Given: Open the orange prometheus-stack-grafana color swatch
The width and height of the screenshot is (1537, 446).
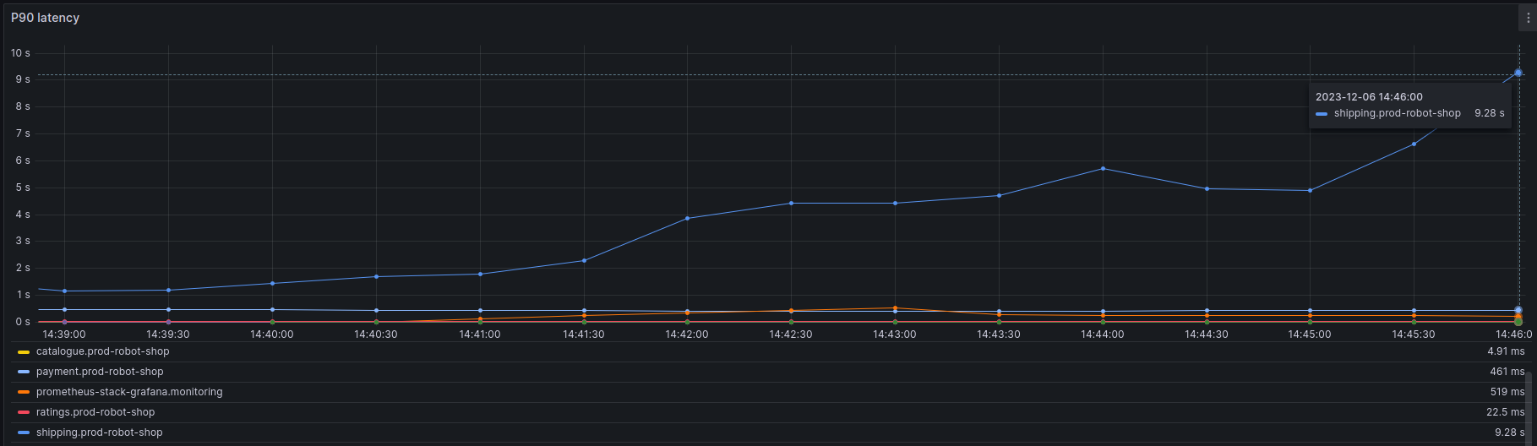Looking at the screenshot, I should point(24,392).
